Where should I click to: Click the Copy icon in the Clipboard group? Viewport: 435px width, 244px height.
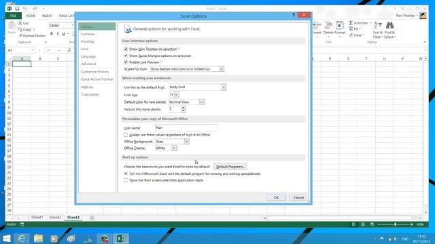[20, 29]
